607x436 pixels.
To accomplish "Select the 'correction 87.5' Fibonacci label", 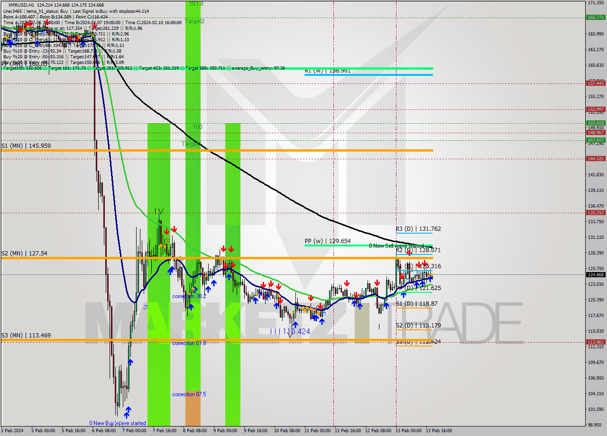I will coord(189,394).
